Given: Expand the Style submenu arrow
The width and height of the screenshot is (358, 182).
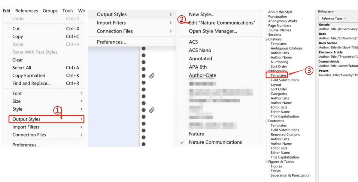Looking at the screenshot, I should [81, 109].
